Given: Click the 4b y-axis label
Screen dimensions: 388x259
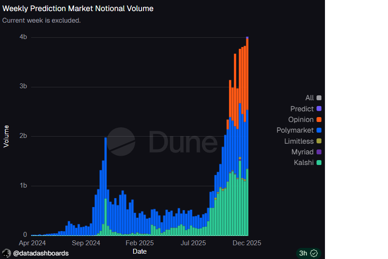Looking at the screenshot, I should [x=23, y=37].
